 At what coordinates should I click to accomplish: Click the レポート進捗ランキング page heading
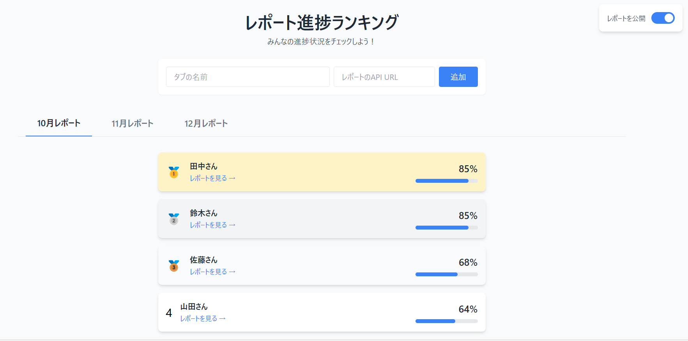tap(322, 22)
